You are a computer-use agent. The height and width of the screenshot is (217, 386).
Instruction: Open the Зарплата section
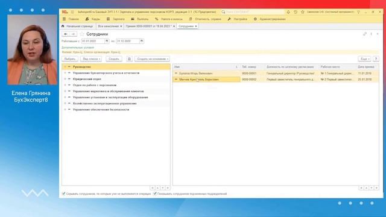point(116,19)
